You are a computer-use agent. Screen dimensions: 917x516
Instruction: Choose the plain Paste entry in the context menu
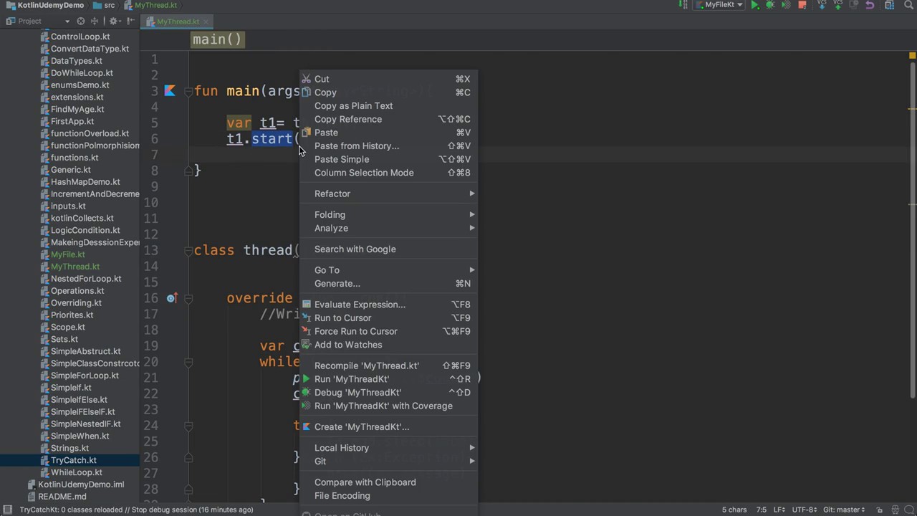[x=388, y=133]
